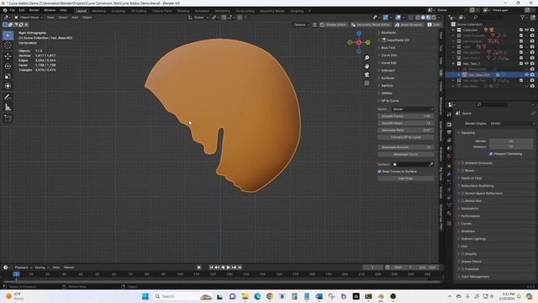Image resolution: width=538 pixels, height=303 pixels.
Task: Open the Object Mode dropdown
Action: [x=29, y=18]
